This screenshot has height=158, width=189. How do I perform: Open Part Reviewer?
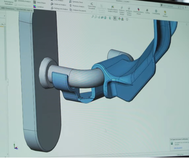165,14
